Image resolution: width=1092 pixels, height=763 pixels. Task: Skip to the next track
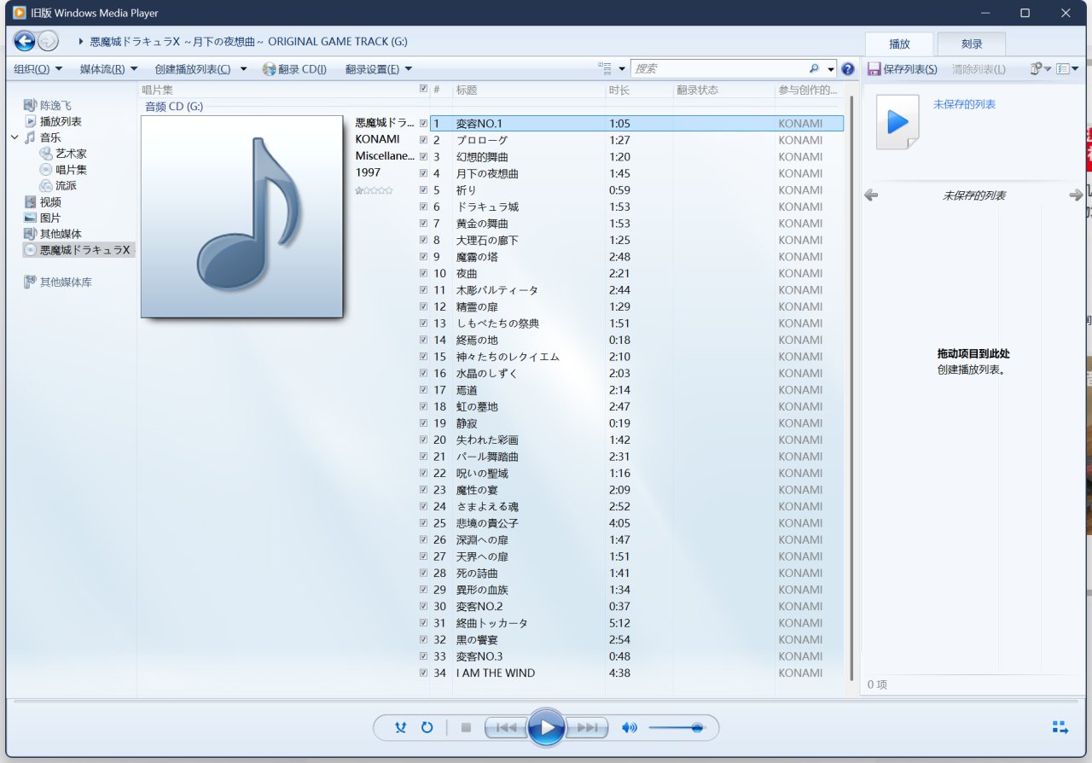click(587, 728)
